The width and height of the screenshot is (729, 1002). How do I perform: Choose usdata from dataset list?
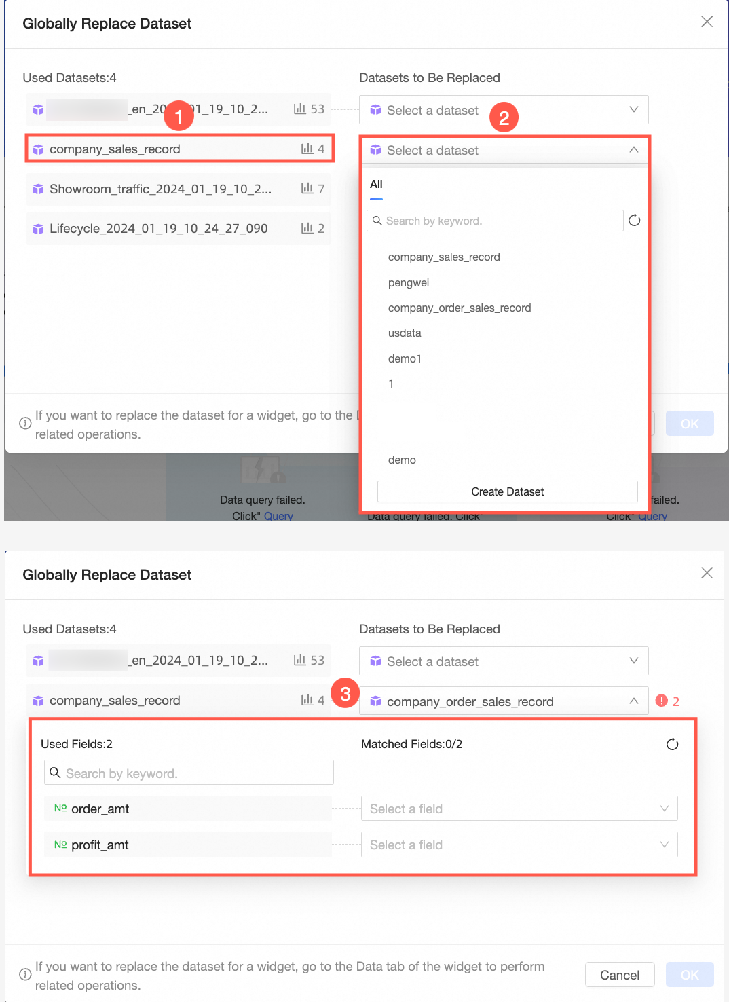pos(405,333)
